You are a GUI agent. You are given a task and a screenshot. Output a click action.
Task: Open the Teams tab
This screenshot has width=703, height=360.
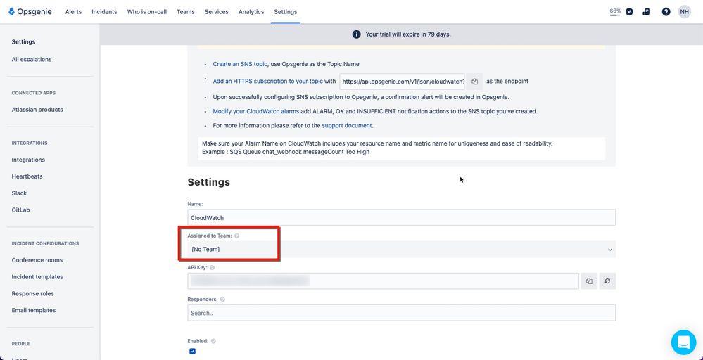186,12
